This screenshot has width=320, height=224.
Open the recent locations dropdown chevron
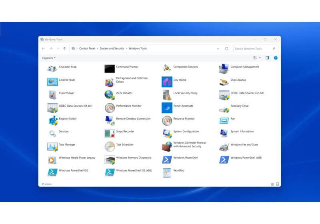[58, 48]
